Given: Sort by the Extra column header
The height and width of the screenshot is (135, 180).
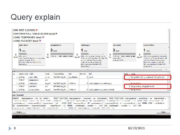Looking at the screenshot, I should tap(149, 74).
